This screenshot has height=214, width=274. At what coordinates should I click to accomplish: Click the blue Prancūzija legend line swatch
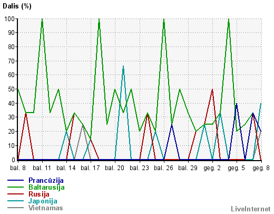click(15, 180)
